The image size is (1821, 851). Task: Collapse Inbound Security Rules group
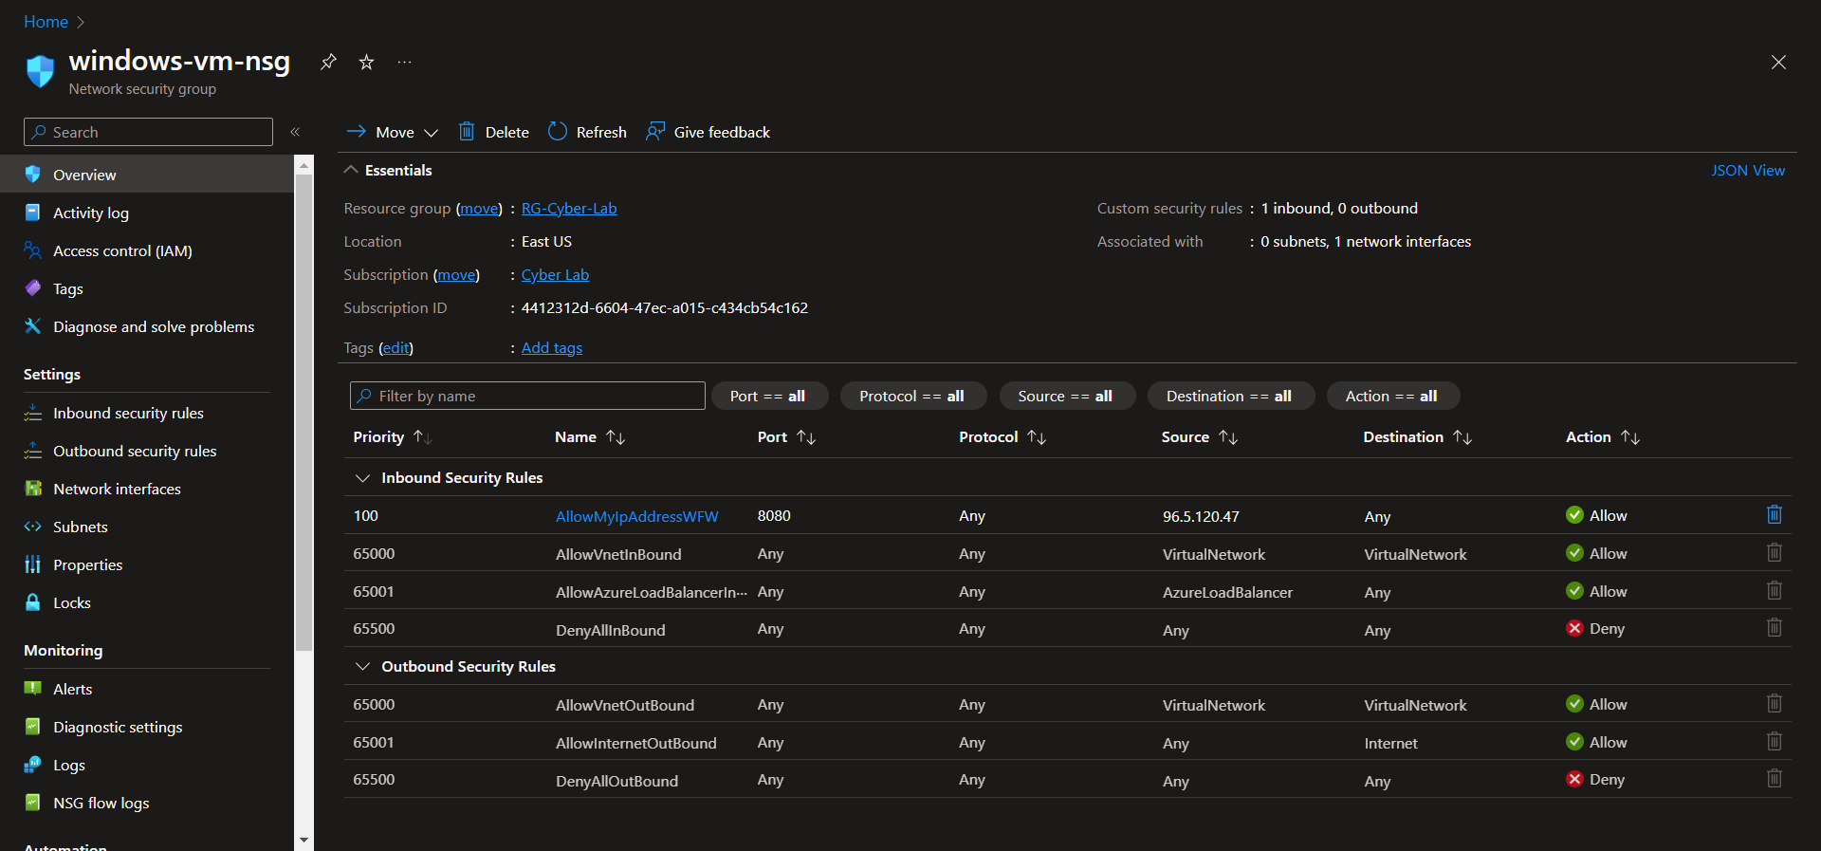pos(362,478)
